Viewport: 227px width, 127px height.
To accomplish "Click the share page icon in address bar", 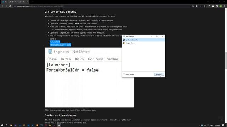I will (x=201, y=6).
